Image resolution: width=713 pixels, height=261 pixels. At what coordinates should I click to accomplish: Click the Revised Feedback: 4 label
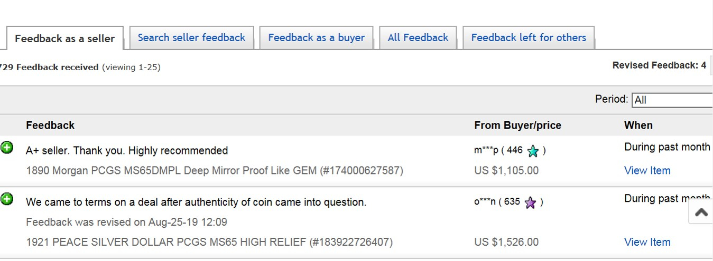coord(659,65)
